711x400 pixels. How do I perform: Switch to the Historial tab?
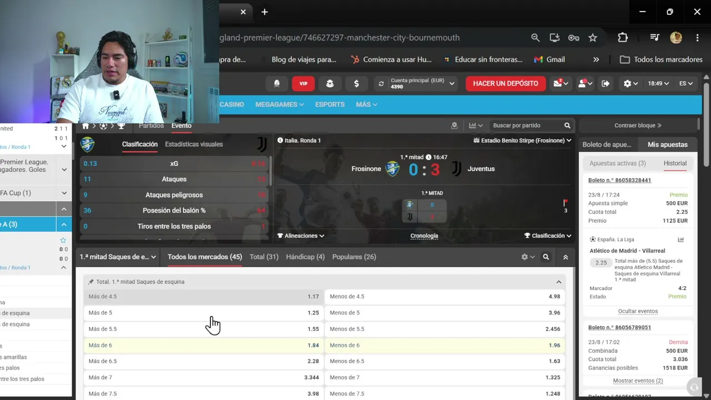click(x=675, y=163)
